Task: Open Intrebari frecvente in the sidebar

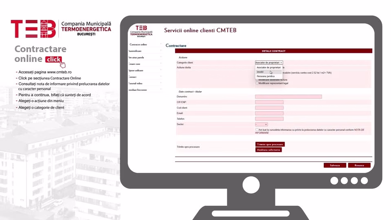Action: point(138,90)
